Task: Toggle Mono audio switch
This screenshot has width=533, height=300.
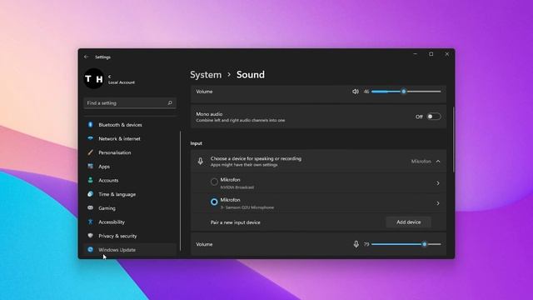Action: 434,117
